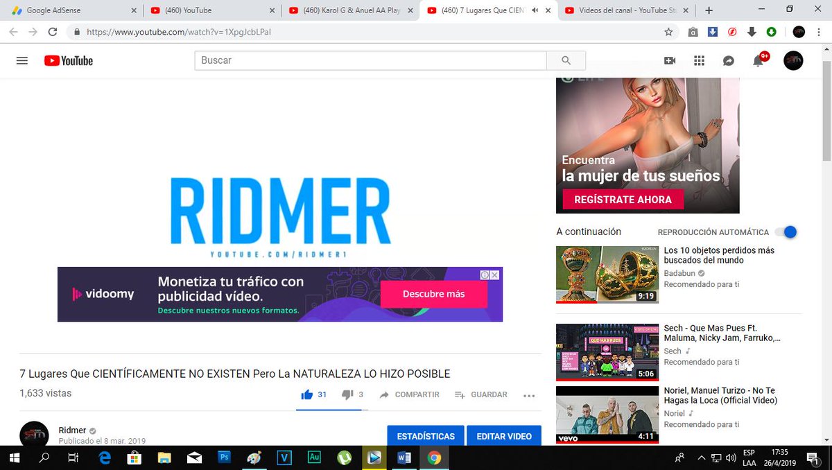Close the vidoomy banner ad

pos(495,275)
